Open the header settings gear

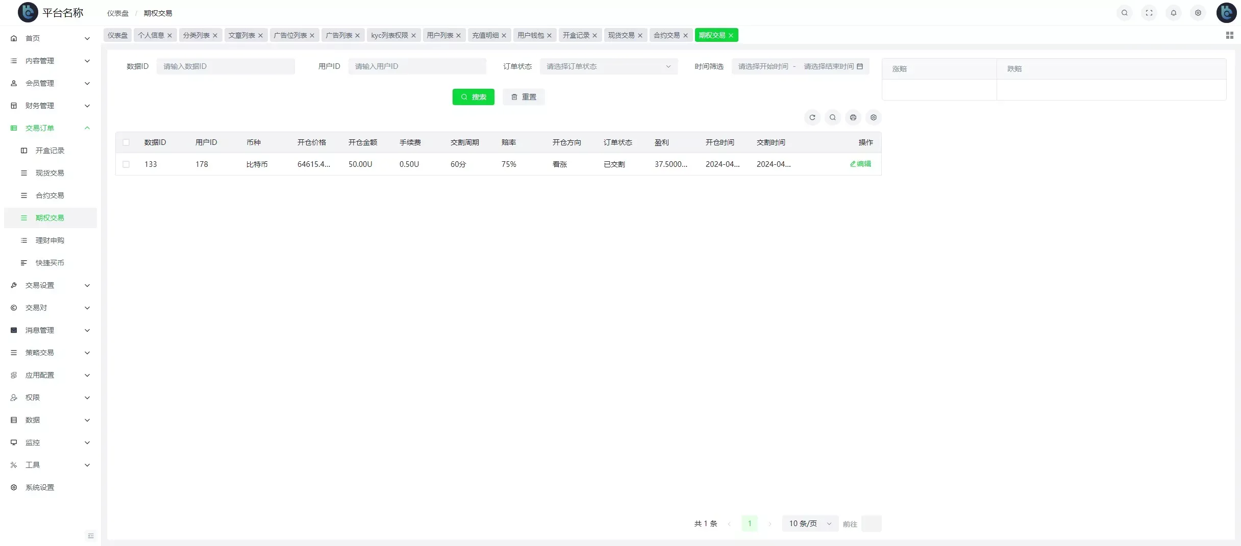(1198, 13)
